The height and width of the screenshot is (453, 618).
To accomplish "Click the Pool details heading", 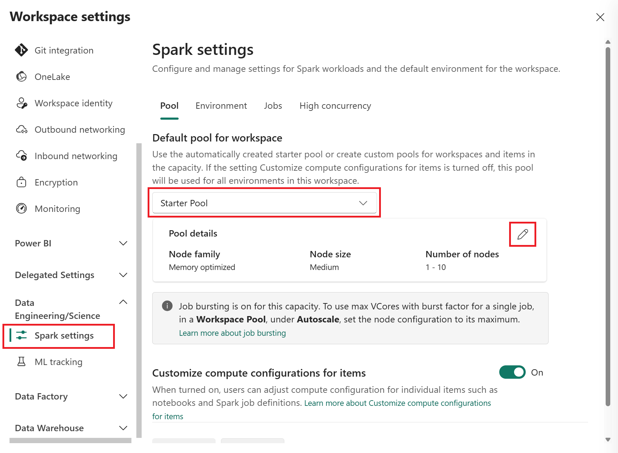I will point(193,233).
